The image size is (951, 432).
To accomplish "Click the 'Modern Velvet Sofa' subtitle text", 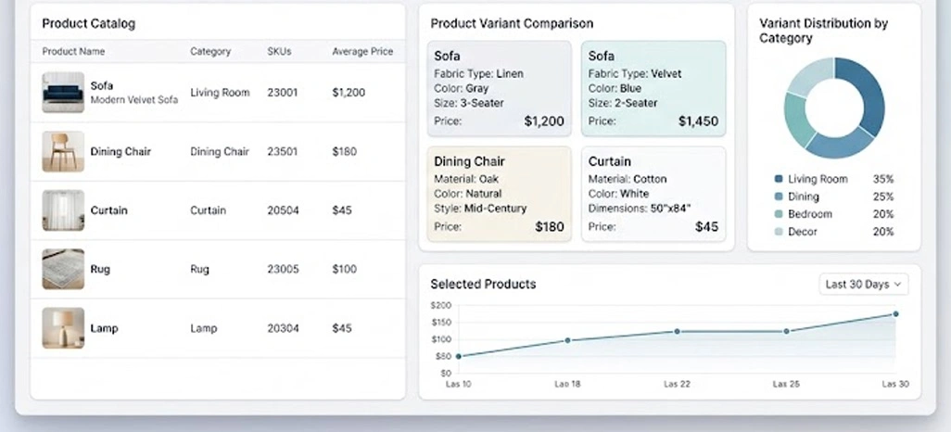I will pyautogui.click(x=134, y=100).
